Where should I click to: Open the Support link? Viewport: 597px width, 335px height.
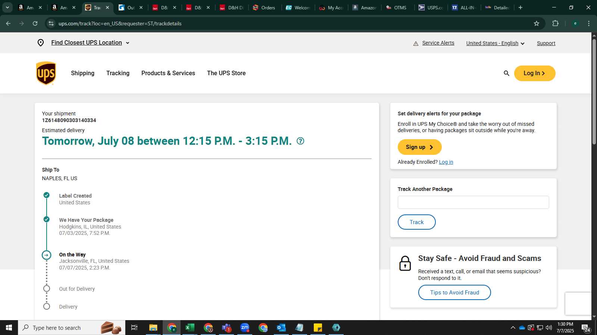click(x=546, y=43)
